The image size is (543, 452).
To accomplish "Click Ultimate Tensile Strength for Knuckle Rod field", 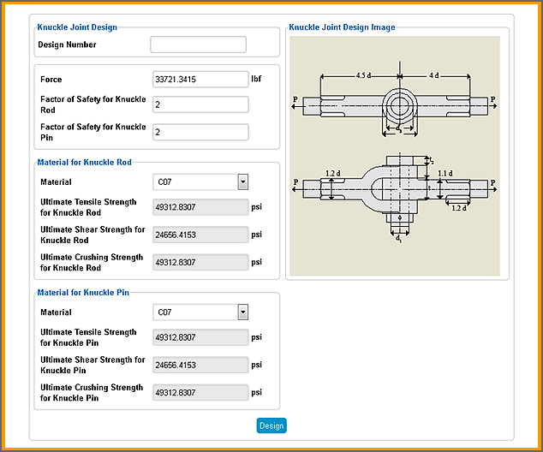I will coord(200,207).
